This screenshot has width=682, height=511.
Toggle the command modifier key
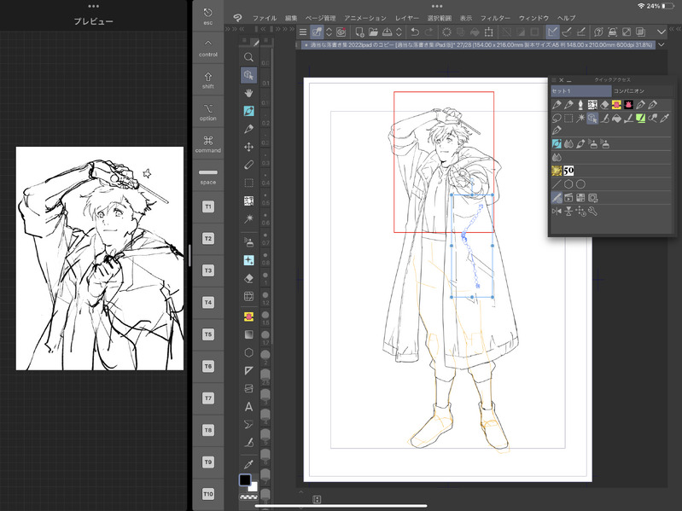[208, 143]
